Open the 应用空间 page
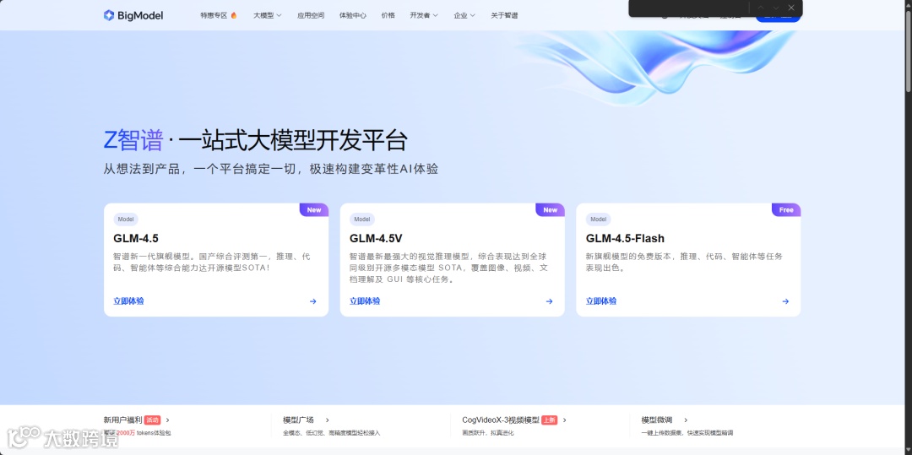The height and width of the screenshot is (455, 912). point(311,16)
